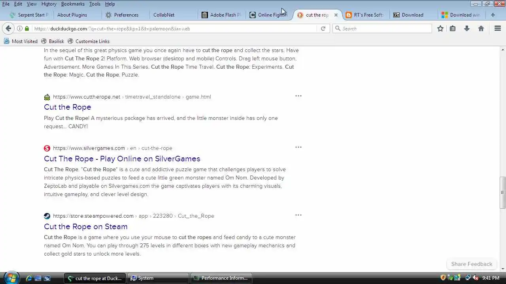
Task: Open the Most Visited bookmarks folder
Action: coord(21,41)
